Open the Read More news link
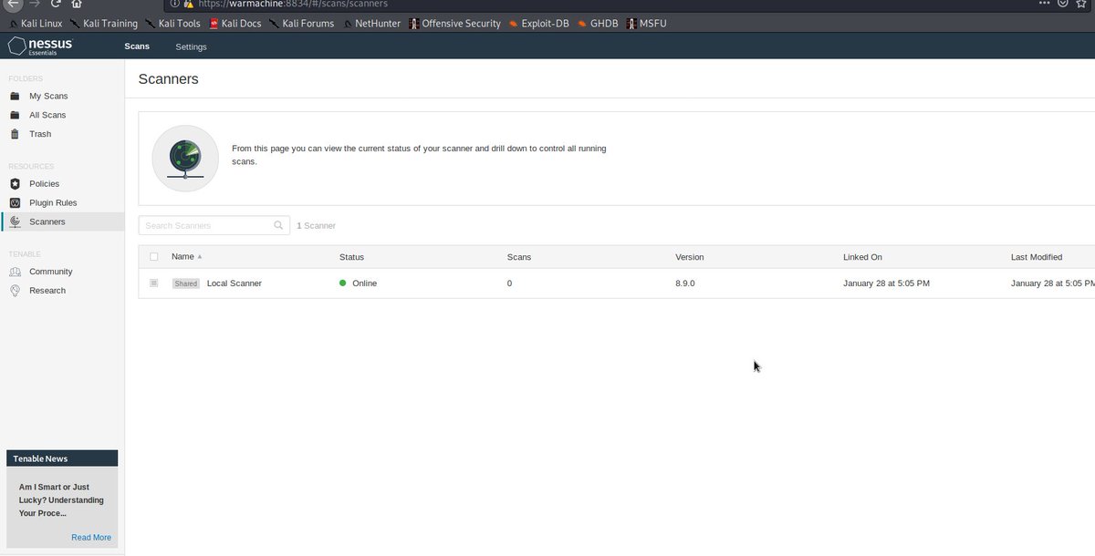Image resolution: width=1095 pixels, height=556 pixels. click(x=91, y=538)
